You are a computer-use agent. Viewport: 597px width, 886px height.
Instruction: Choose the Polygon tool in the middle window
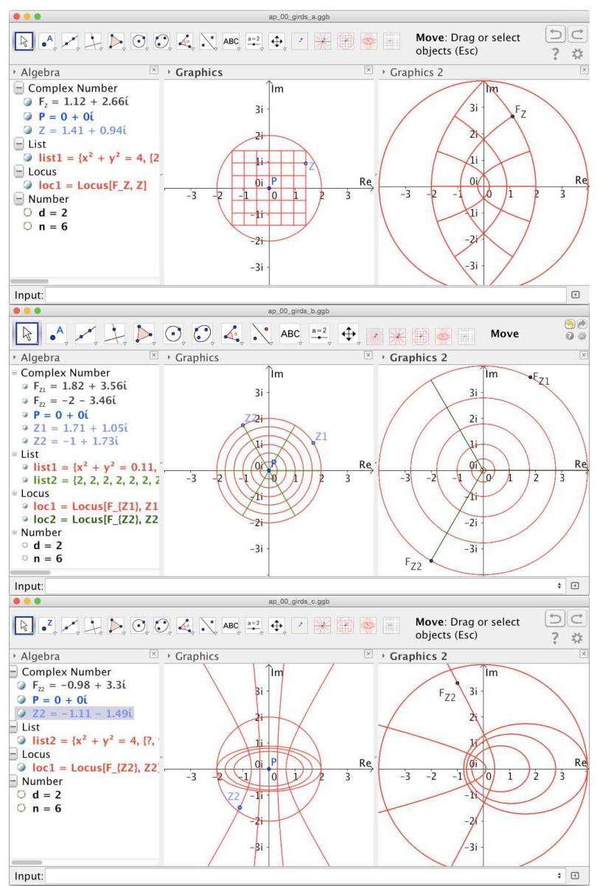143,333
